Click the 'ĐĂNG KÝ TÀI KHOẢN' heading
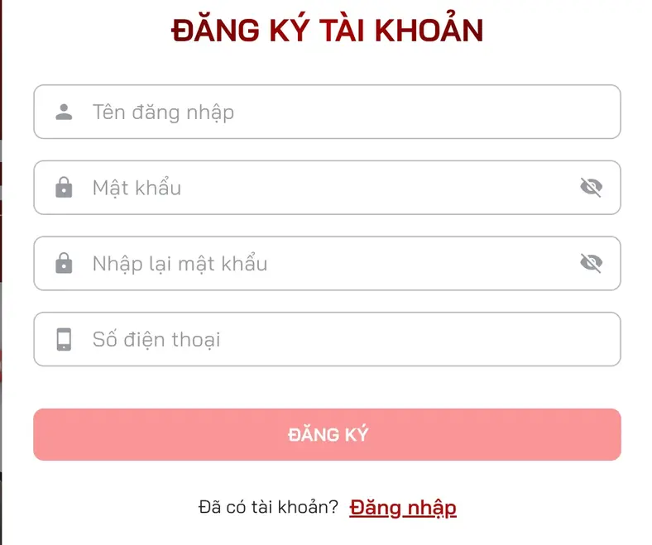Viewport: 652px width, 545px height. pos(327,31)
